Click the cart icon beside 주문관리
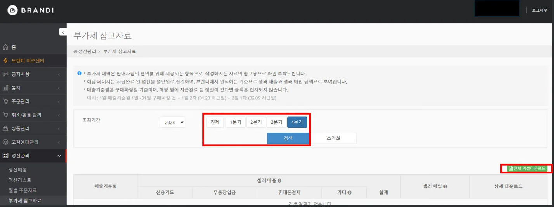554x207 pixels. click(5, 101)
